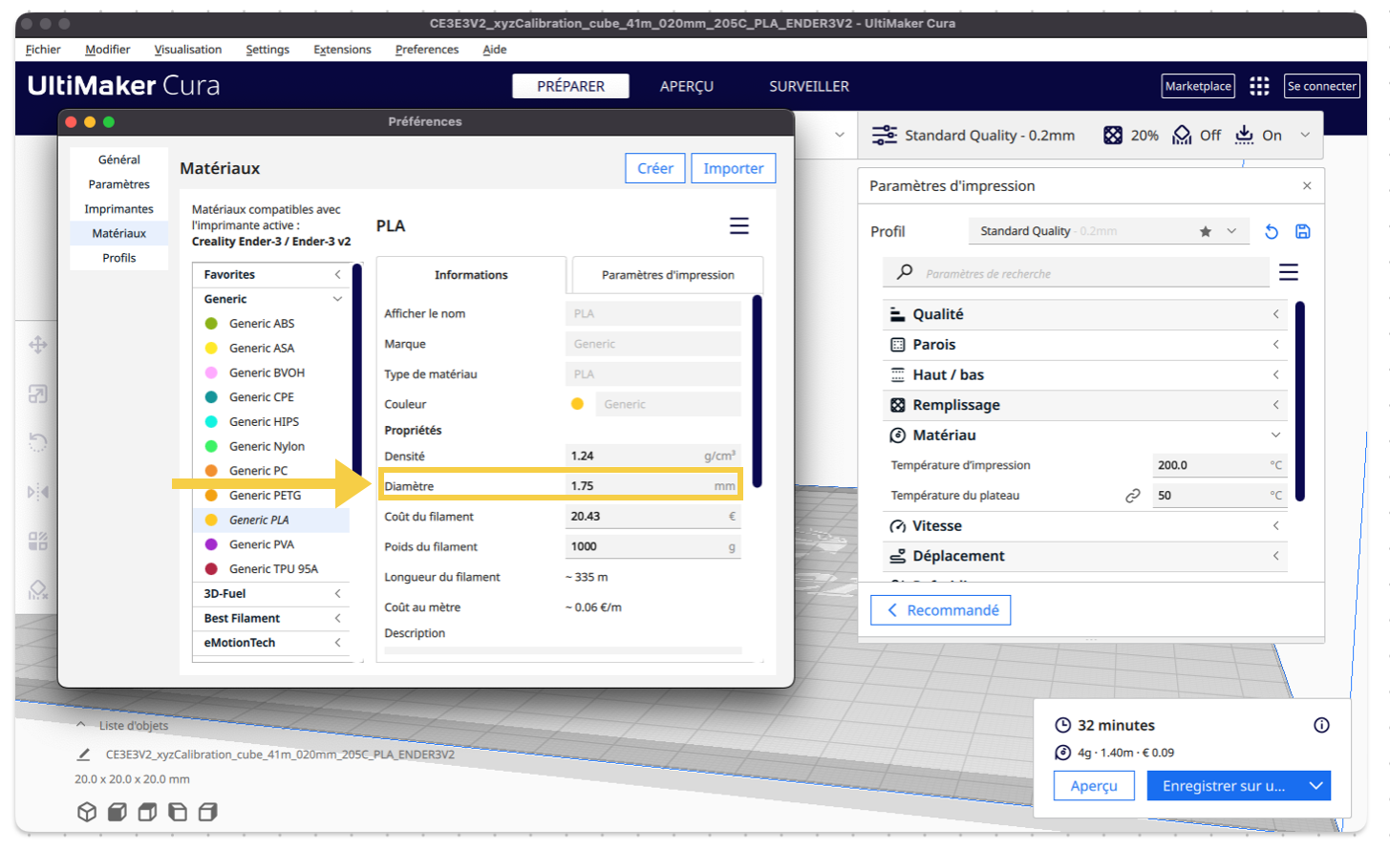Click the print settings sliders icon
This screenshot has height=850, width=1390.
pos(885,136)
